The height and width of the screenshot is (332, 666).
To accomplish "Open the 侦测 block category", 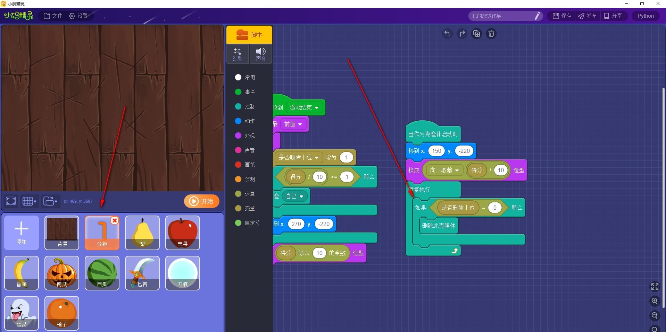I will 245,179.
